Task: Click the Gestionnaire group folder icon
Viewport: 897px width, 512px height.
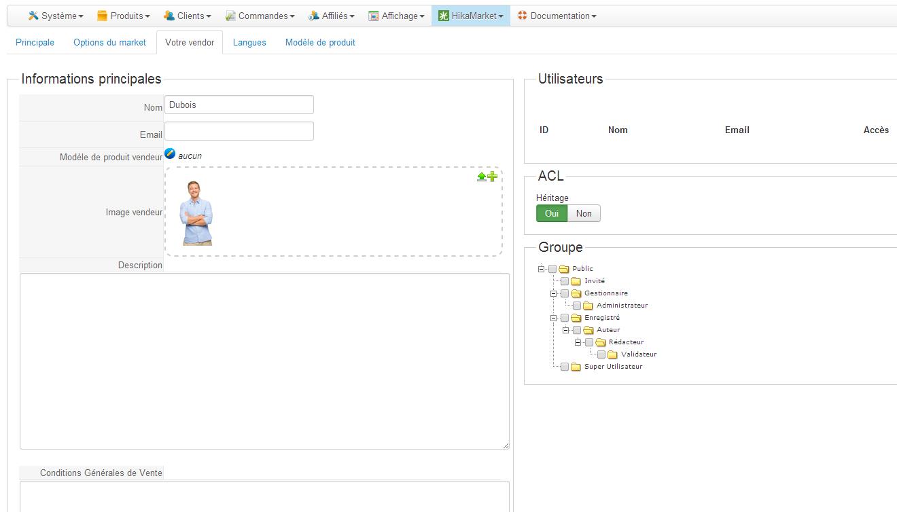Action: pos(576,293)
